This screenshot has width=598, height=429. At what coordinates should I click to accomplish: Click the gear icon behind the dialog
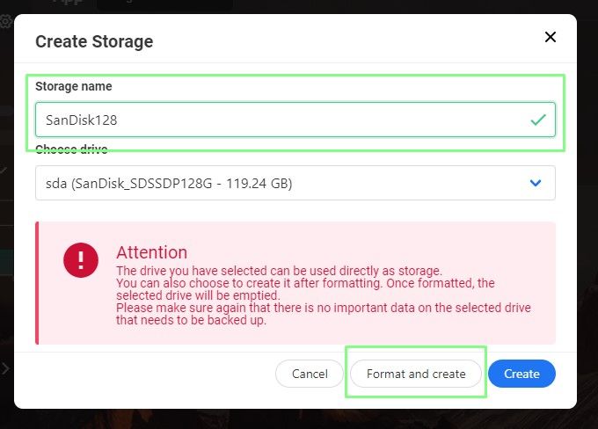5,21
